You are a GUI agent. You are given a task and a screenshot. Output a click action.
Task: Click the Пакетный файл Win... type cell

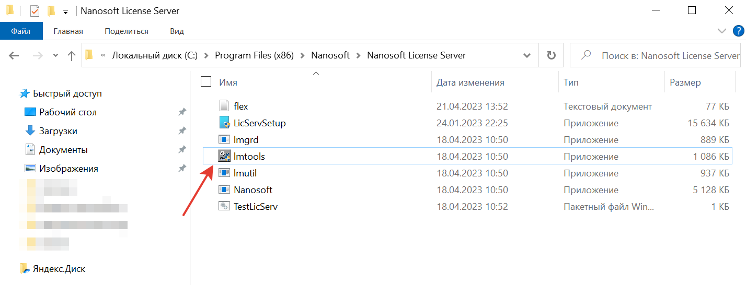609,206
